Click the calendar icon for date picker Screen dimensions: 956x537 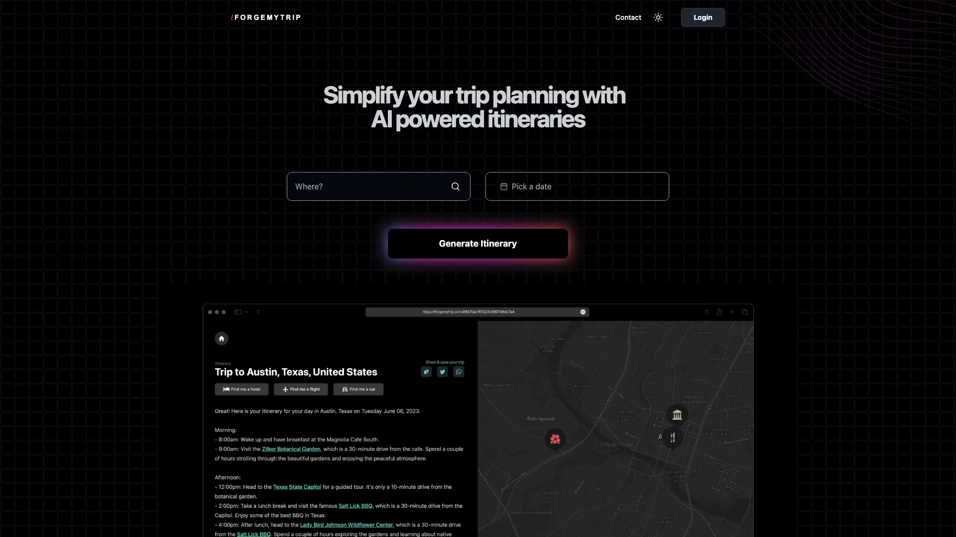pyautogui.click(x=503, y=186)
